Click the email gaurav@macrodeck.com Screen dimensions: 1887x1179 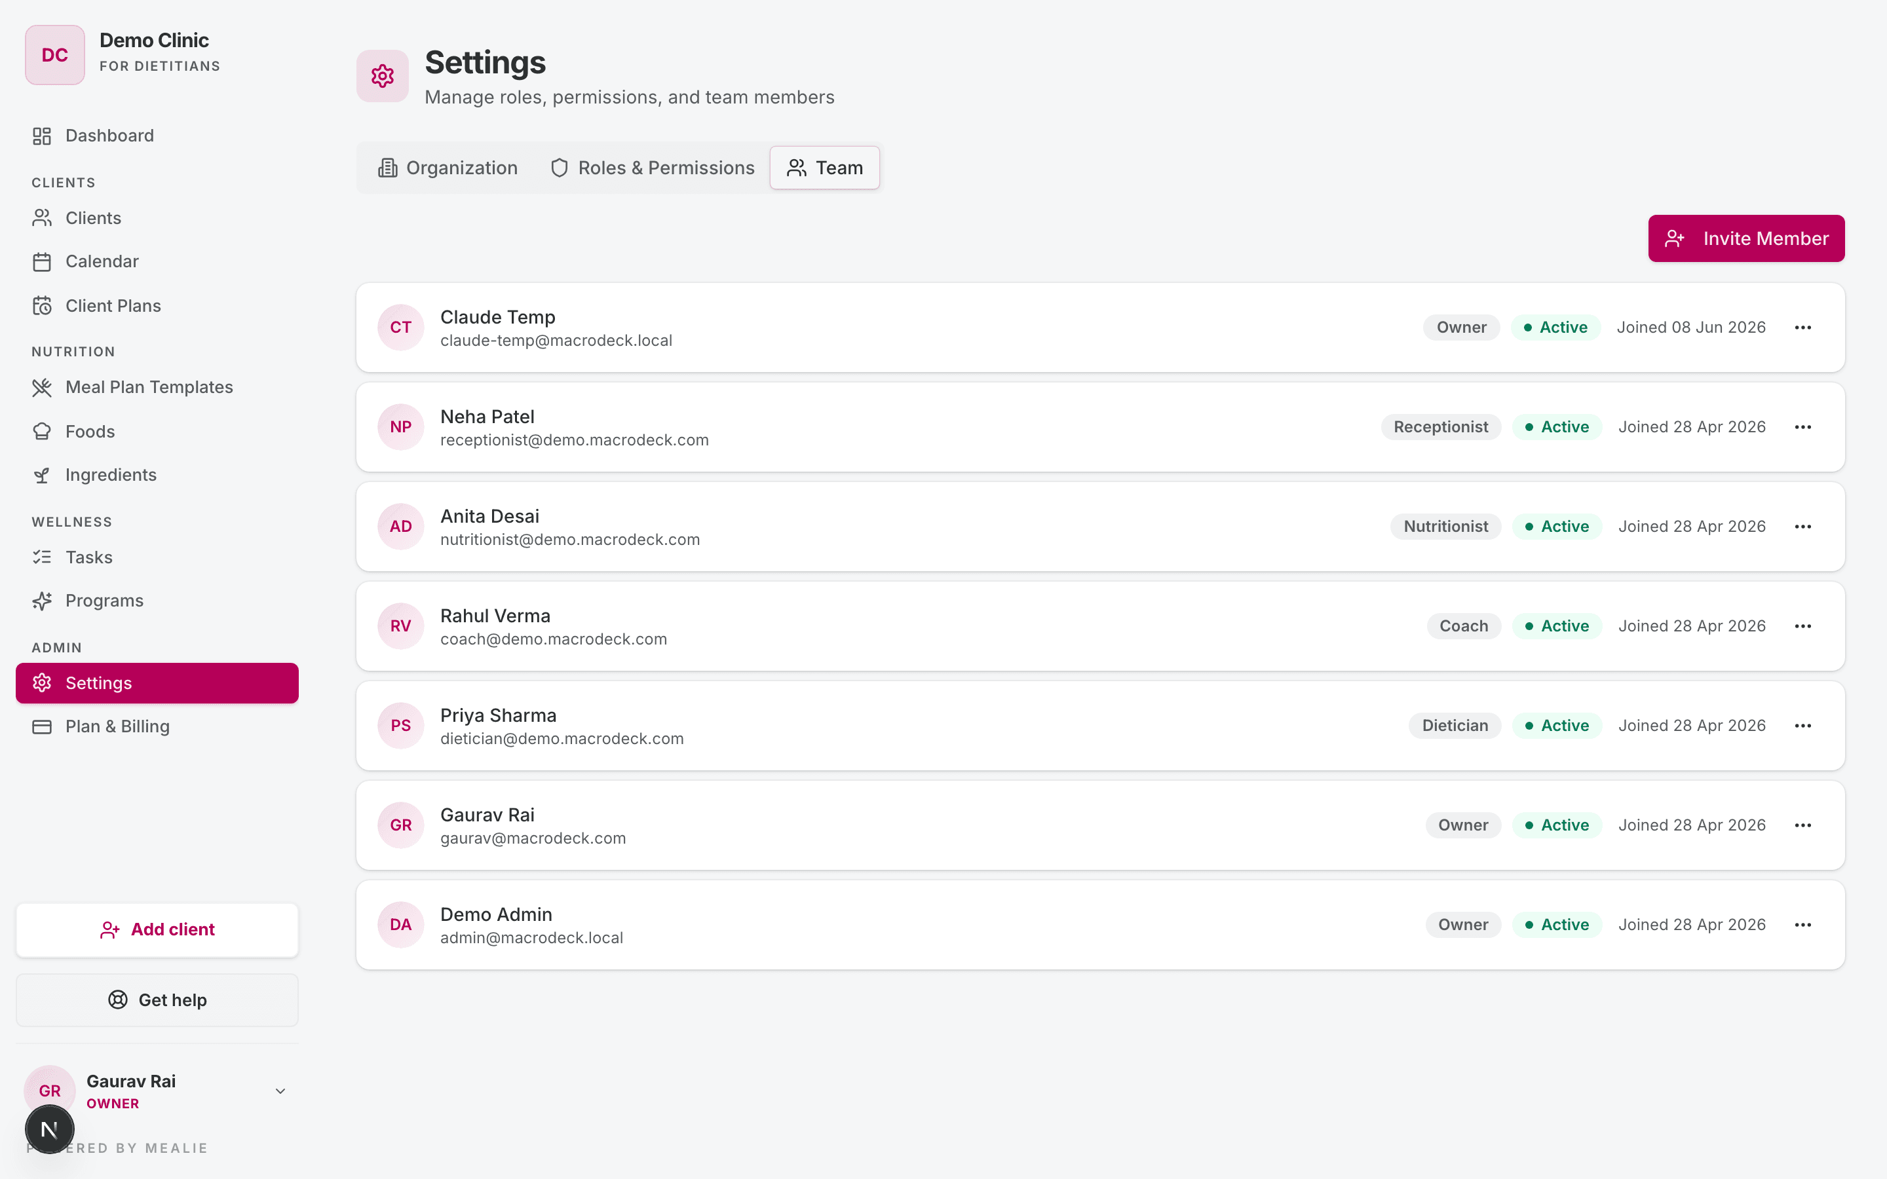pos(533,838)
